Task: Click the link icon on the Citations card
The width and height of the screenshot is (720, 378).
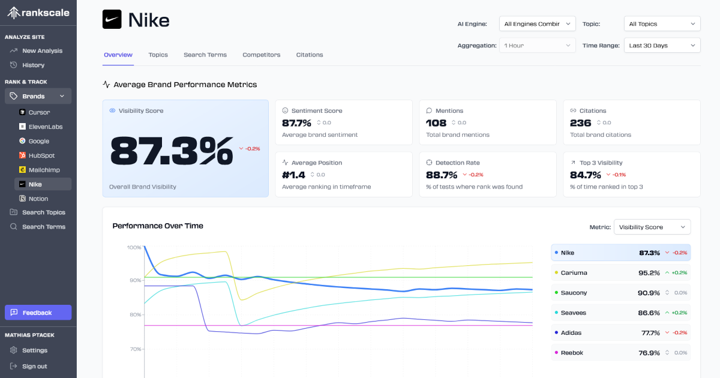Action: pos(573,111)
